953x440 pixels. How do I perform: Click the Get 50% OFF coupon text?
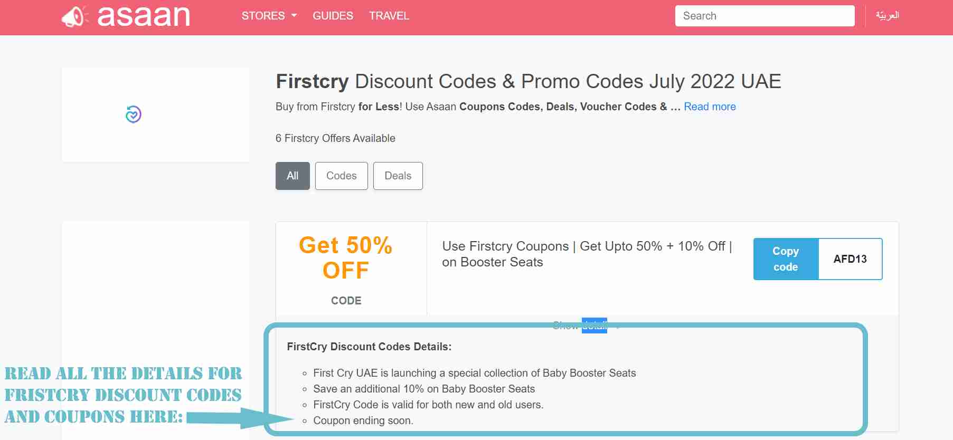click(x=345, y=257)
